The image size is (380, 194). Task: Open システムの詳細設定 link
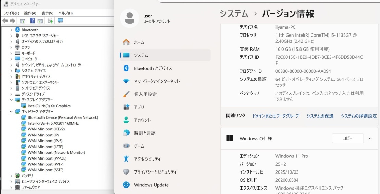tap(359, 116)
